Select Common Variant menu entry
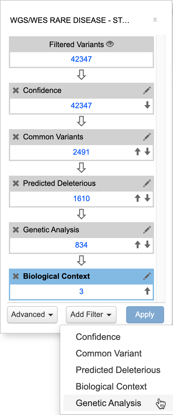Viewport: 173px width, 415px height. tap(109, 354)
